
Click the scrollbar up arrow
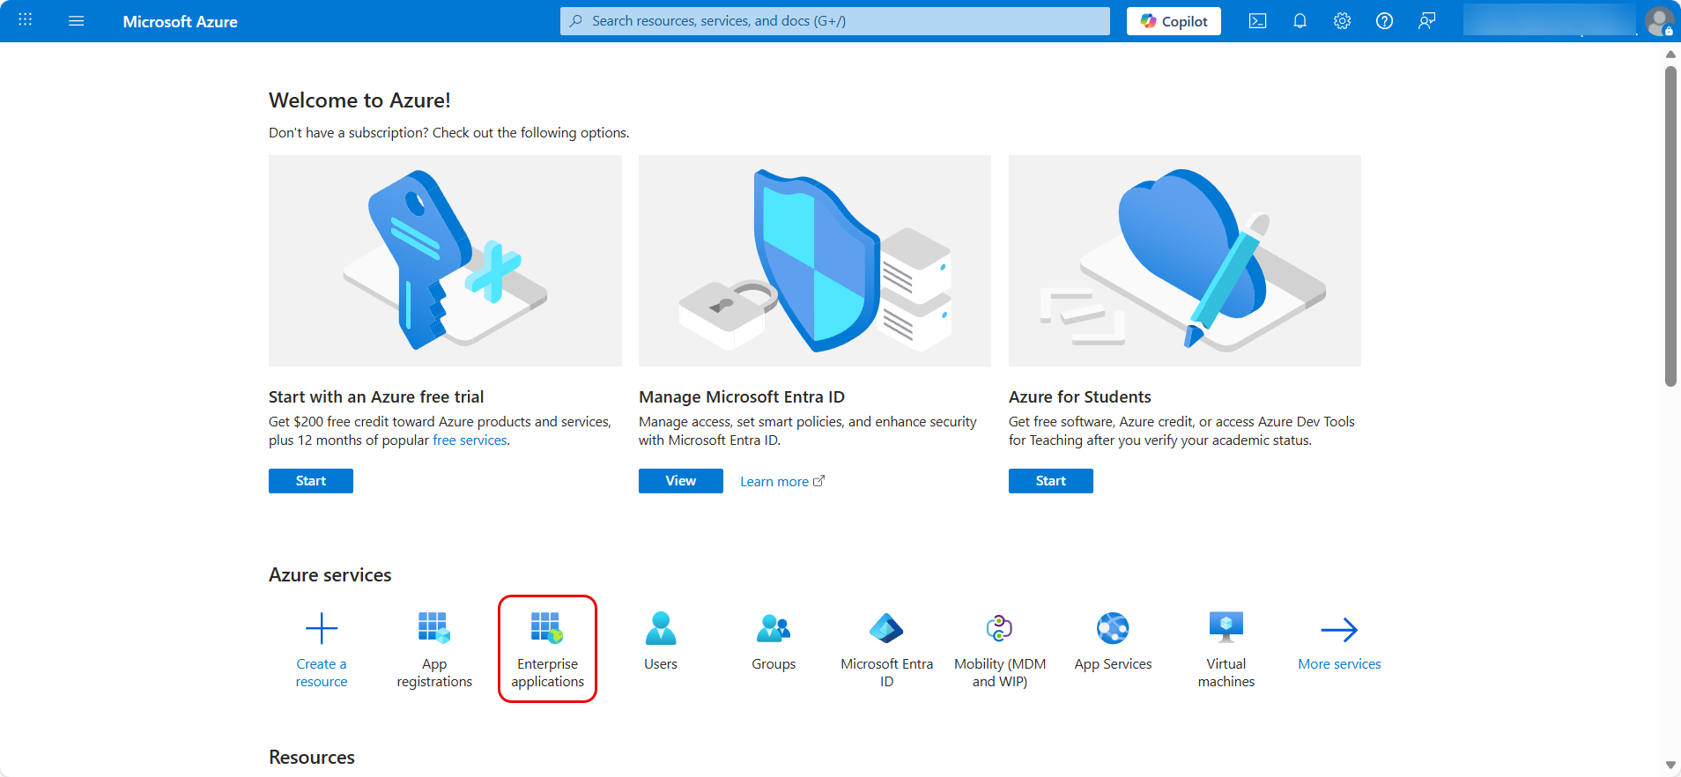click(x=1670, y=54)
